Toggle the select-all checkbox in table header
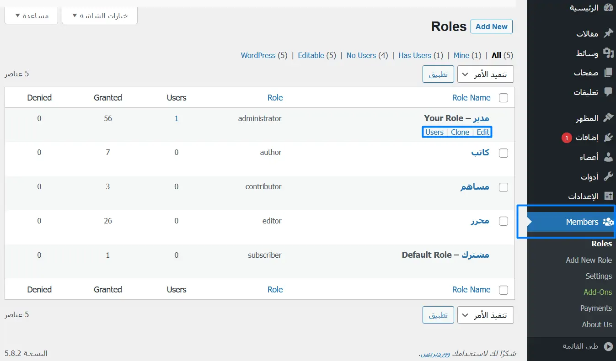 point(503,98)
